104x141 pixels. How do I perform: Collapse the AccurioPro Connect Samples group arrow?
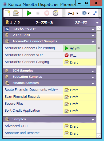click(x=93, y=42)
